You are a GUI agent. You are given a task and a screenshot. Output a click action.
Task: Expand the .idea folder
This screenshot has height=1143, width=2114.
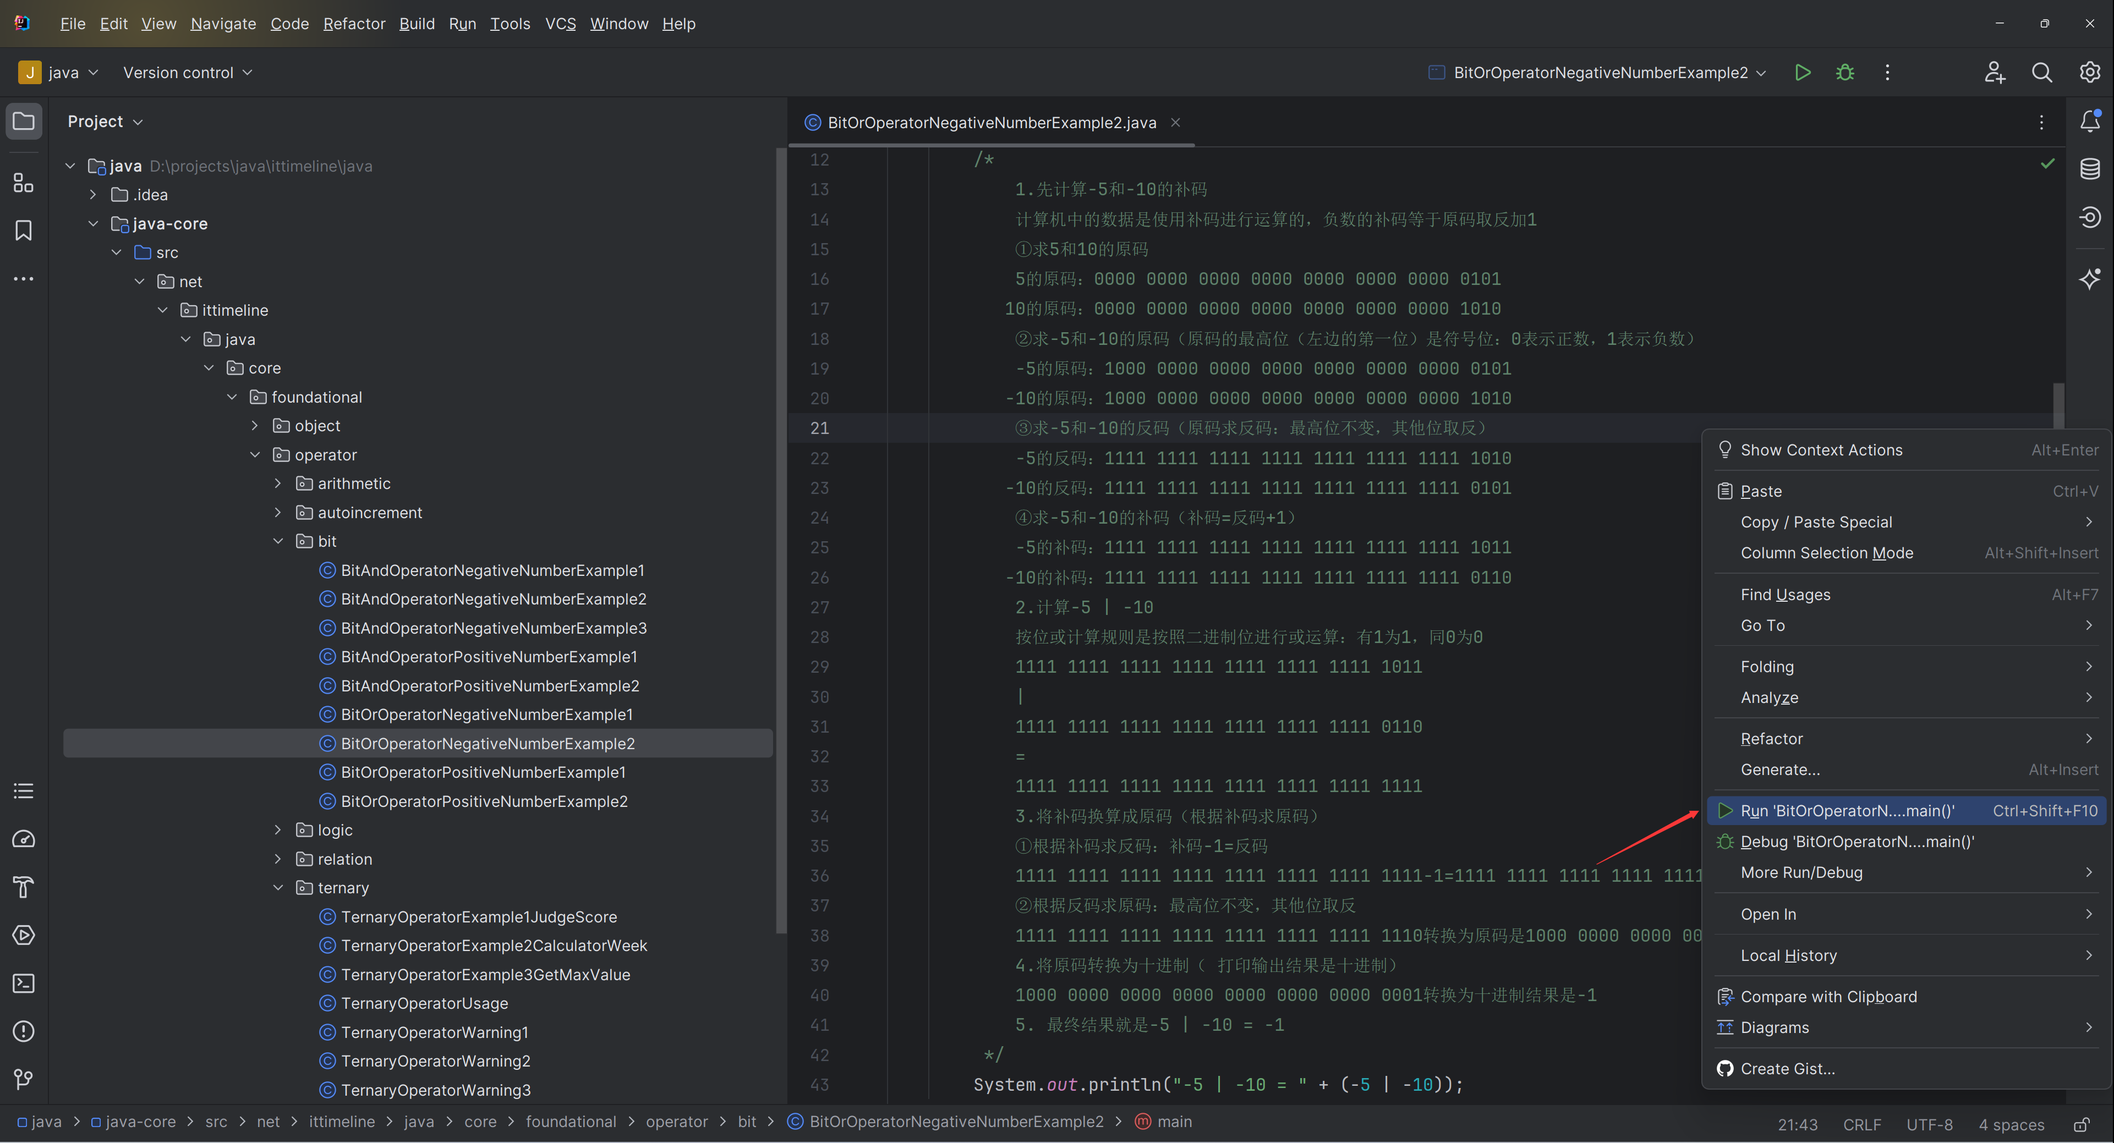click(x=94, y=195)
